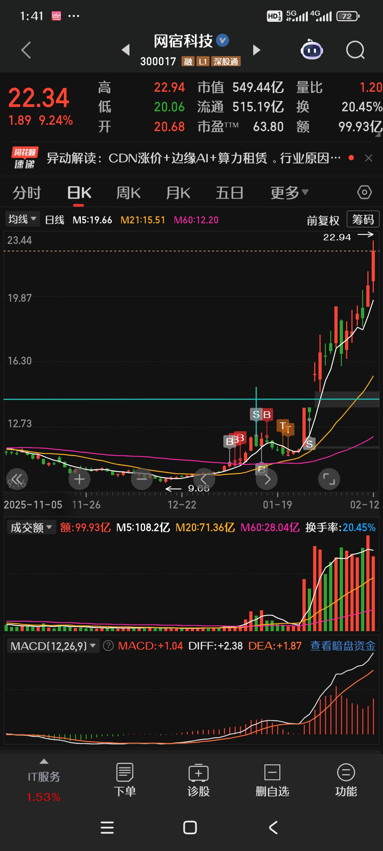This screenshot has height=851, width=383.
Task: Switch to 月K monthly tab
Action: pyautogui.click(x=178, y=193)
